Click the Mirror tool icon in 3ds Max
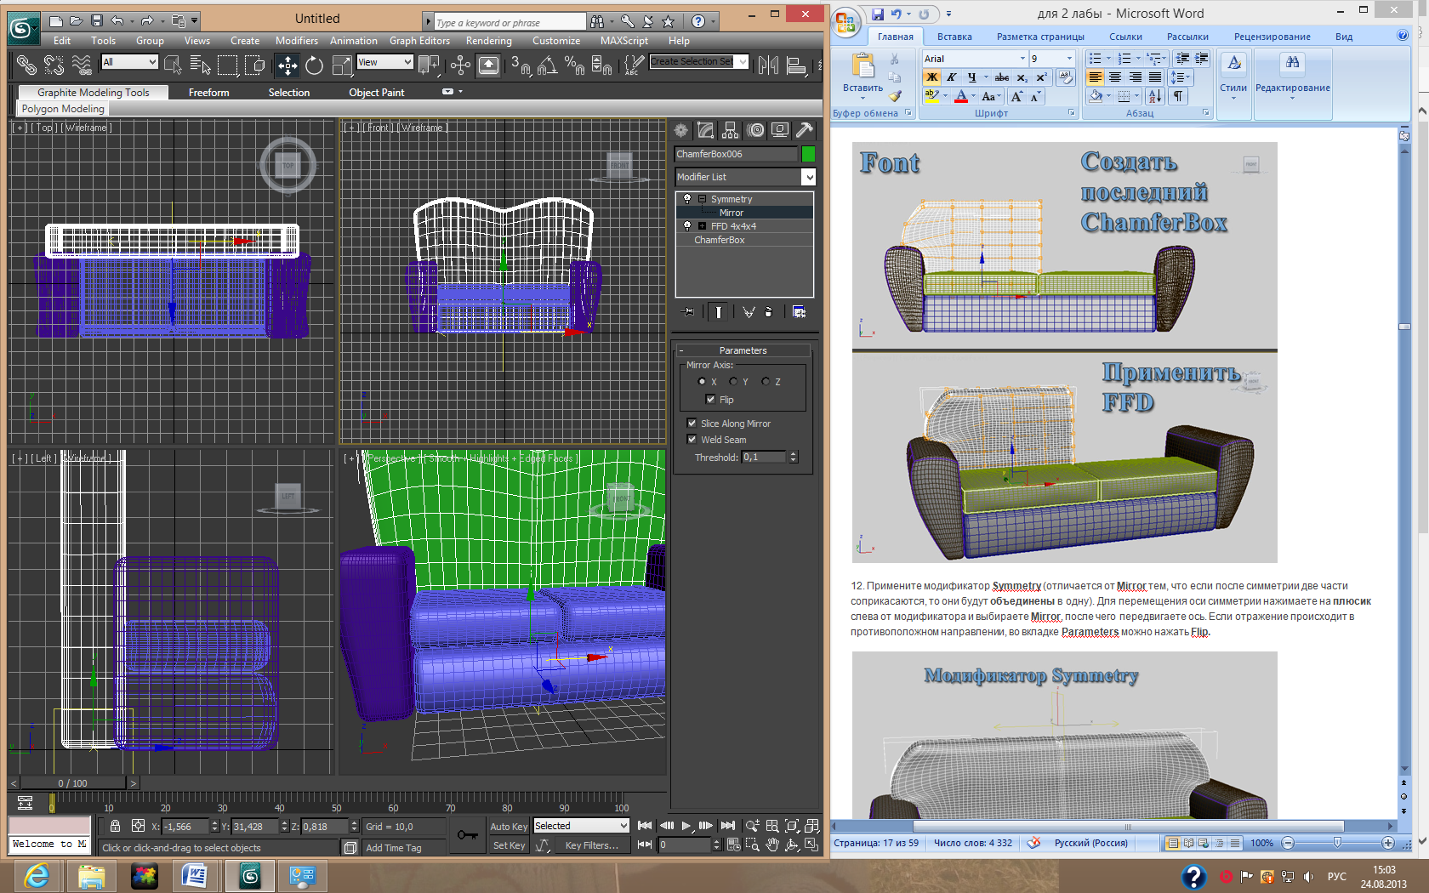The height and width of the screenshot is (893, 1429). point(768,65)
